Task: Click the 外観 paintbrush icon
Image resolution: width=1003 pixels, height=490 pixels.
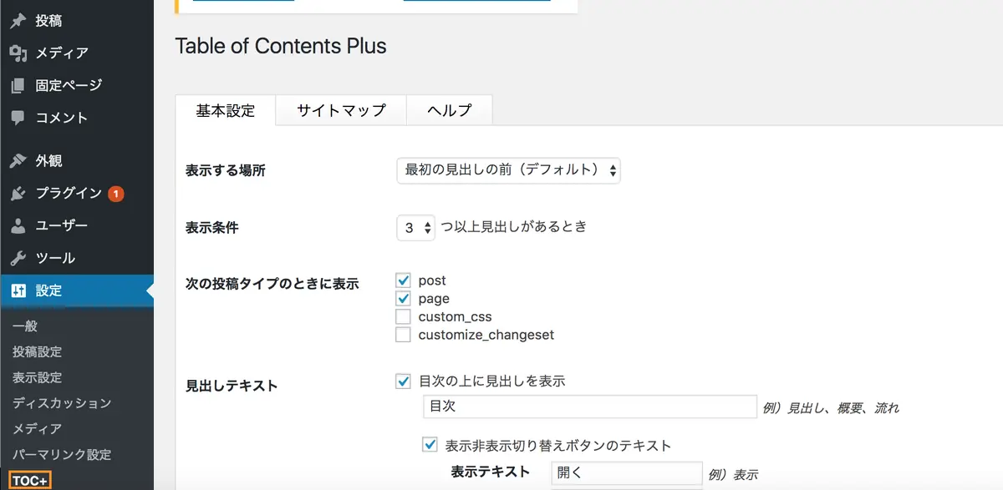Action: [18, 160]
